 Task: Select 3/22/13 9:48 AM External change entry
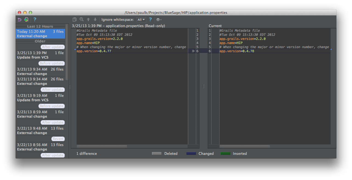point(40,130)
